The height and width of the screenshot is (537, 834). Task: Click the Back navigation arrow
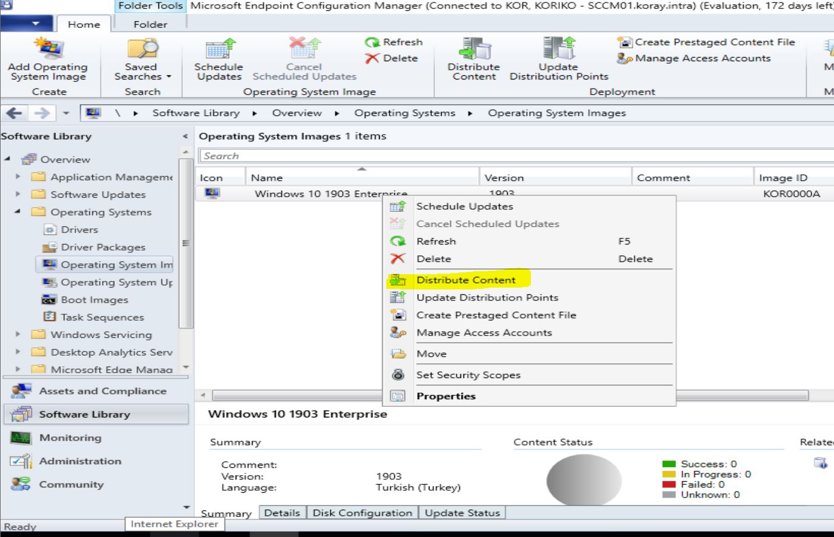[14, 113]
